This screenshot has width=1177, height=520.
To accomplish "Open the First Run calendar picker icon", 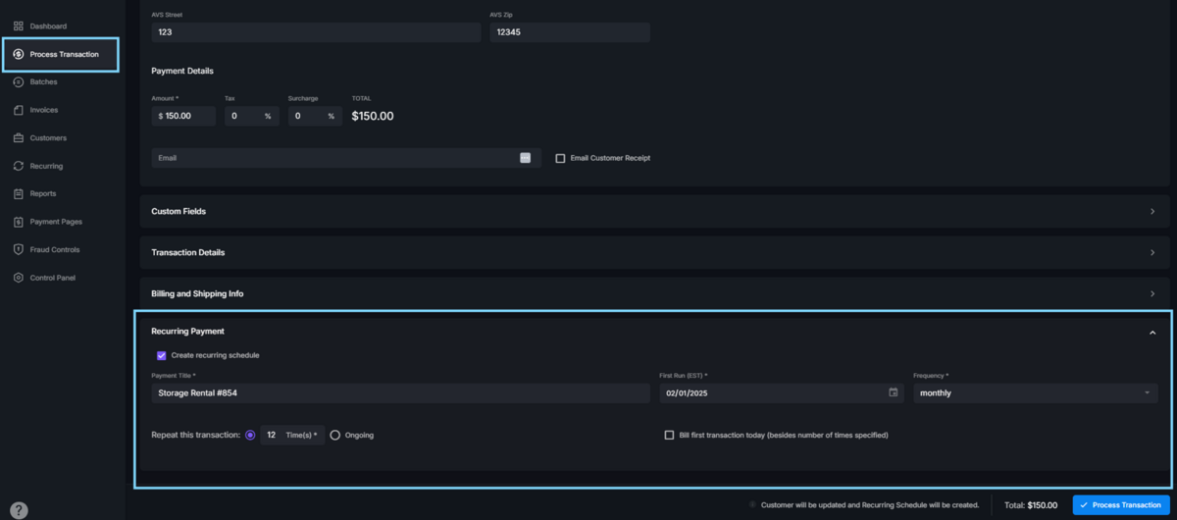I will 893,392.
